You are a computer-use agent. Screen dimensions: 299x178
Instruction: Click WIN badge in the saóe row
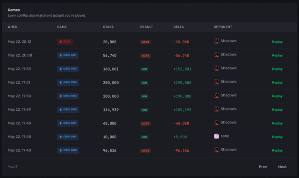click(144, 137)
